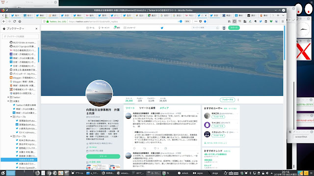Like the first tweet with heart icon
The width and height of the screenshot is (314, 176).
[x=155, y=148]
